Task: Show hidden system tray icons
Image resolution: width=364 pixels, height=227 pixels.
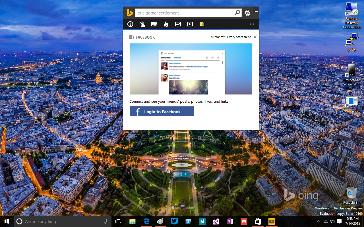Action: [x=318, y=221]
